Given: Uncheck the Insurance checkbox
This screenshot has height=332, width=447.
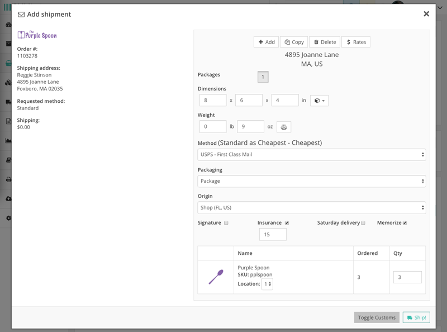Looking at the screenshot, I should click(287, 223).
